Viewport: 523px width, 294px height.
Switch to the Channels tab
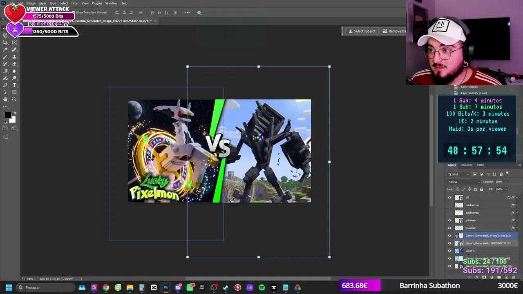coord(466,165)
